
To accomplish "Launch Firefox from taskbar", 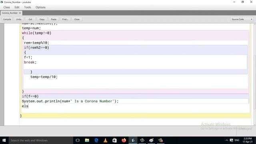I will tap(124, 140).
